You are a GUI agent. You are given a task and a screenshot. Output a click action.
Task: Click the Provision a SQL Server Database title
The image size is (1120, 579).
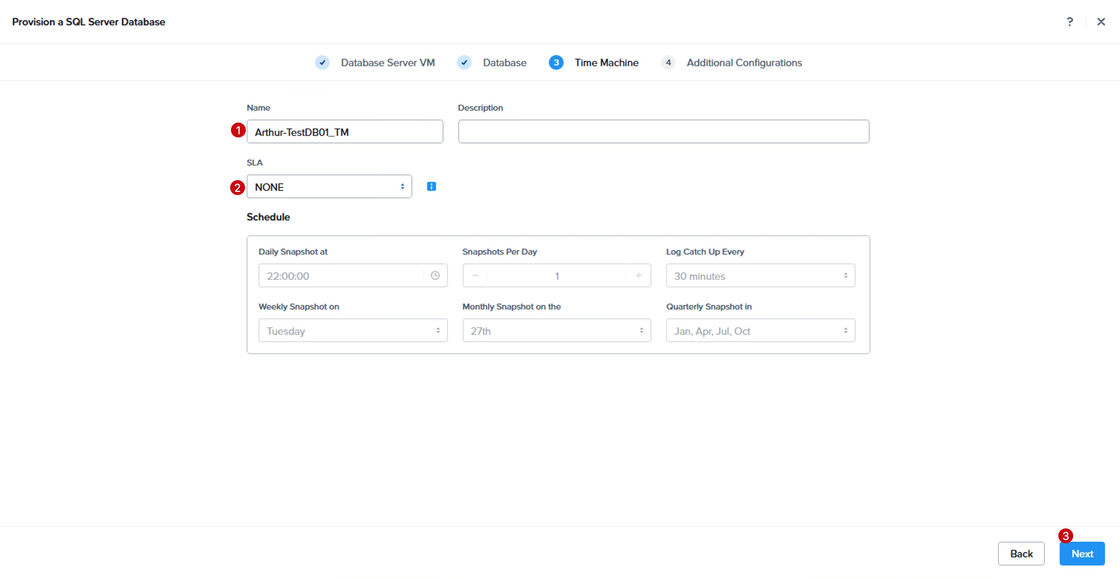(88, 22)
